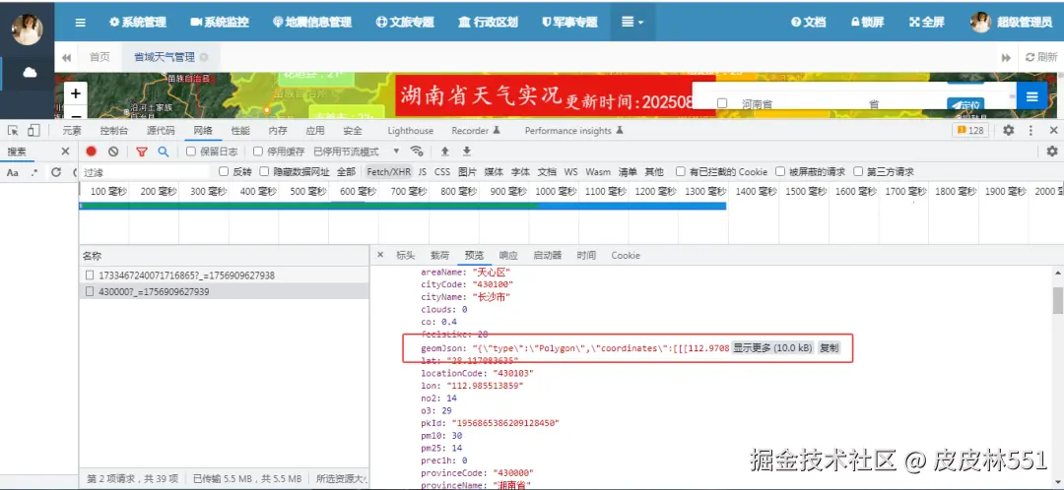
Task: Enter fullscreen with 全屏 button
Action: pyautogui.click(x=925, y=22)
